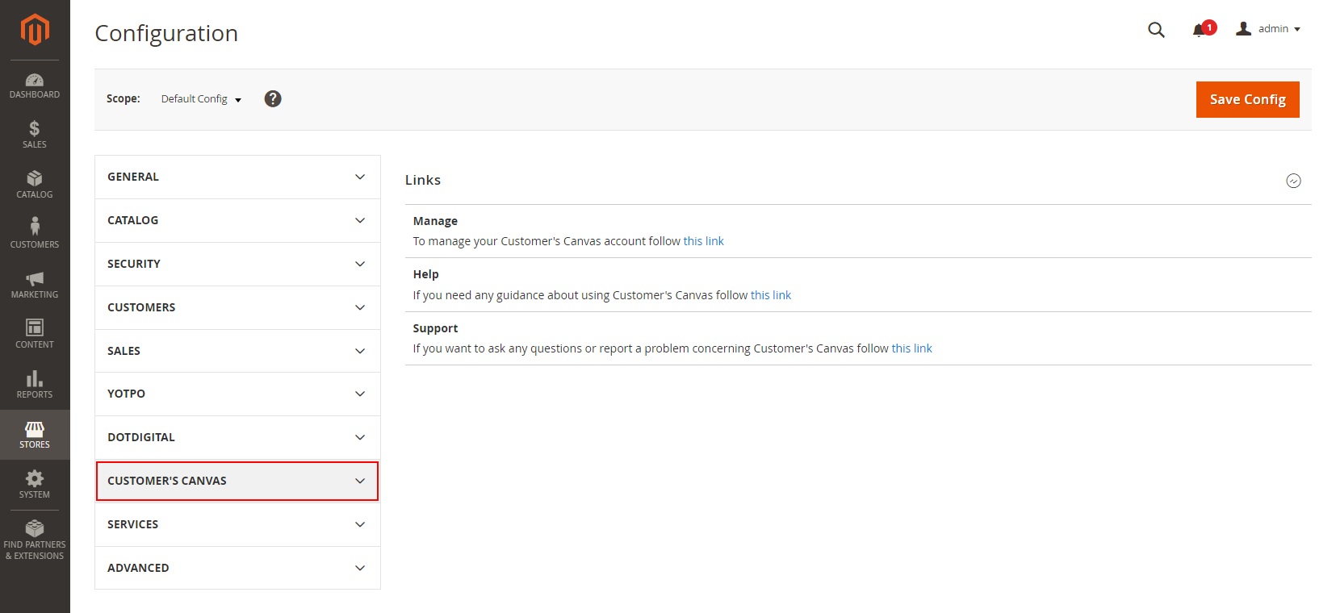Expand the Advanced config chevron
Screen dimensions: 1336x613
360,568
